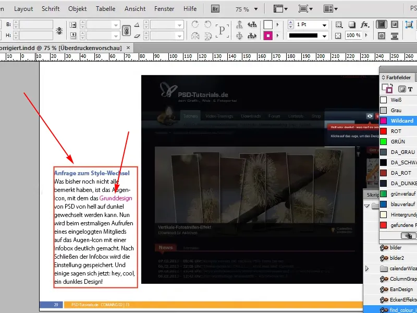Screen dimensions: 417x313
Task: Select the text formatting T icon in Farbfelder
Action: click(x=410, y=89)
